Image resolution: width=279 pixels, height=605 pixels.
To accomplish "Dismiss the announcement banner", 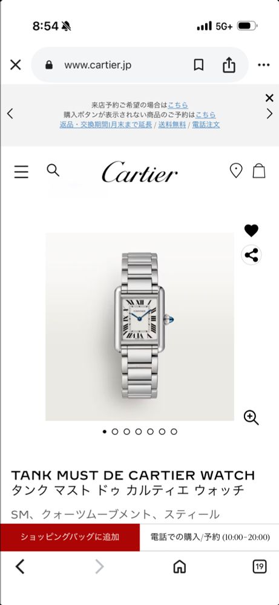I will point(269,98).
